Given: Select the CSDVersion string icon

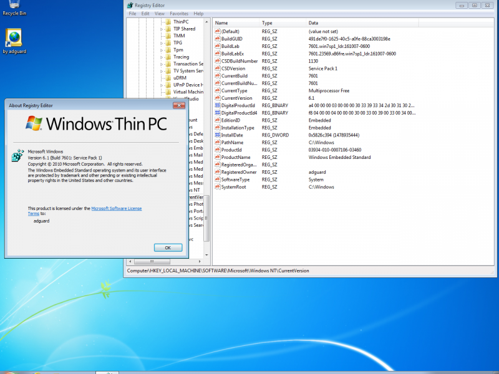Looking at the screenshot, I should click(x=217, y=69).
